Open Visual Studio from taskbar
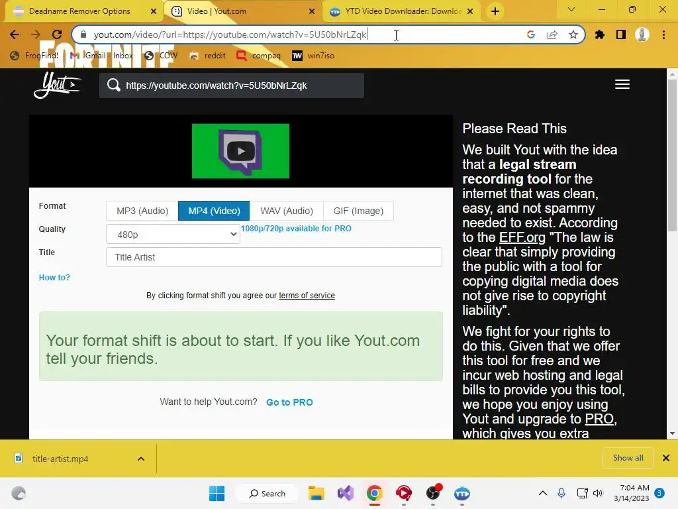Viewport: 678px width, 509px height. coord(346,493)
